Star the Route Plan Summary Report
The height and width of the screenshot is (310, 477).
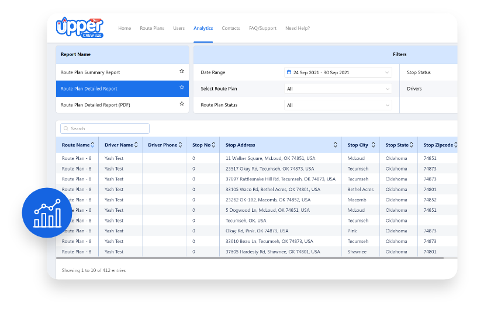pyautogui.click(x=182, y=71)
